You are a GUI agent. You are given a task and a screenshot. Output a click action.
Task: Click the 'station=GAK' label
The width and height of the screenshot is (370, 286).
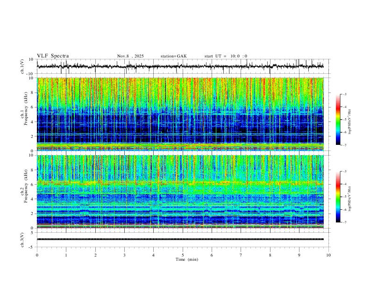tap(173, 56)
